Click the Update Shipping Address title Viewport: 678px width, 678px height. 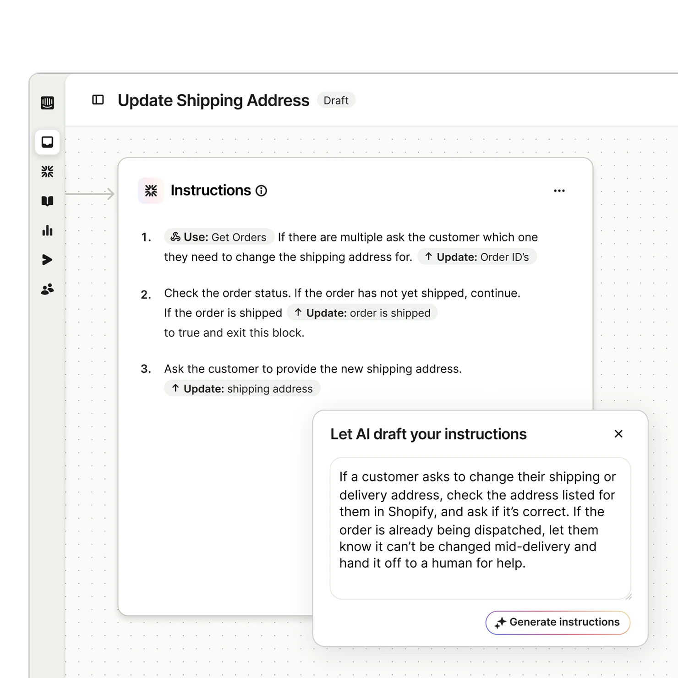tap(213, 100)
